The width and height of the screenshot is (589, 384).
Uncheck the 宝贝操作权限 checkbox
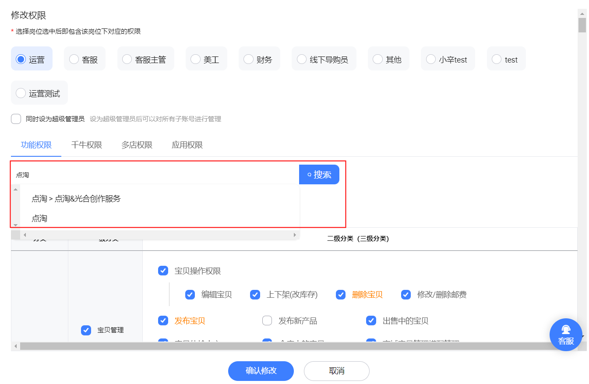click(163, 271)
